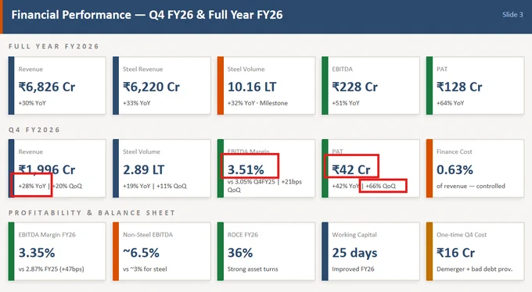Click the Steel Volume 10.16 LT card
The width and height of the screenshot is (532, 292).
(266, 86)
